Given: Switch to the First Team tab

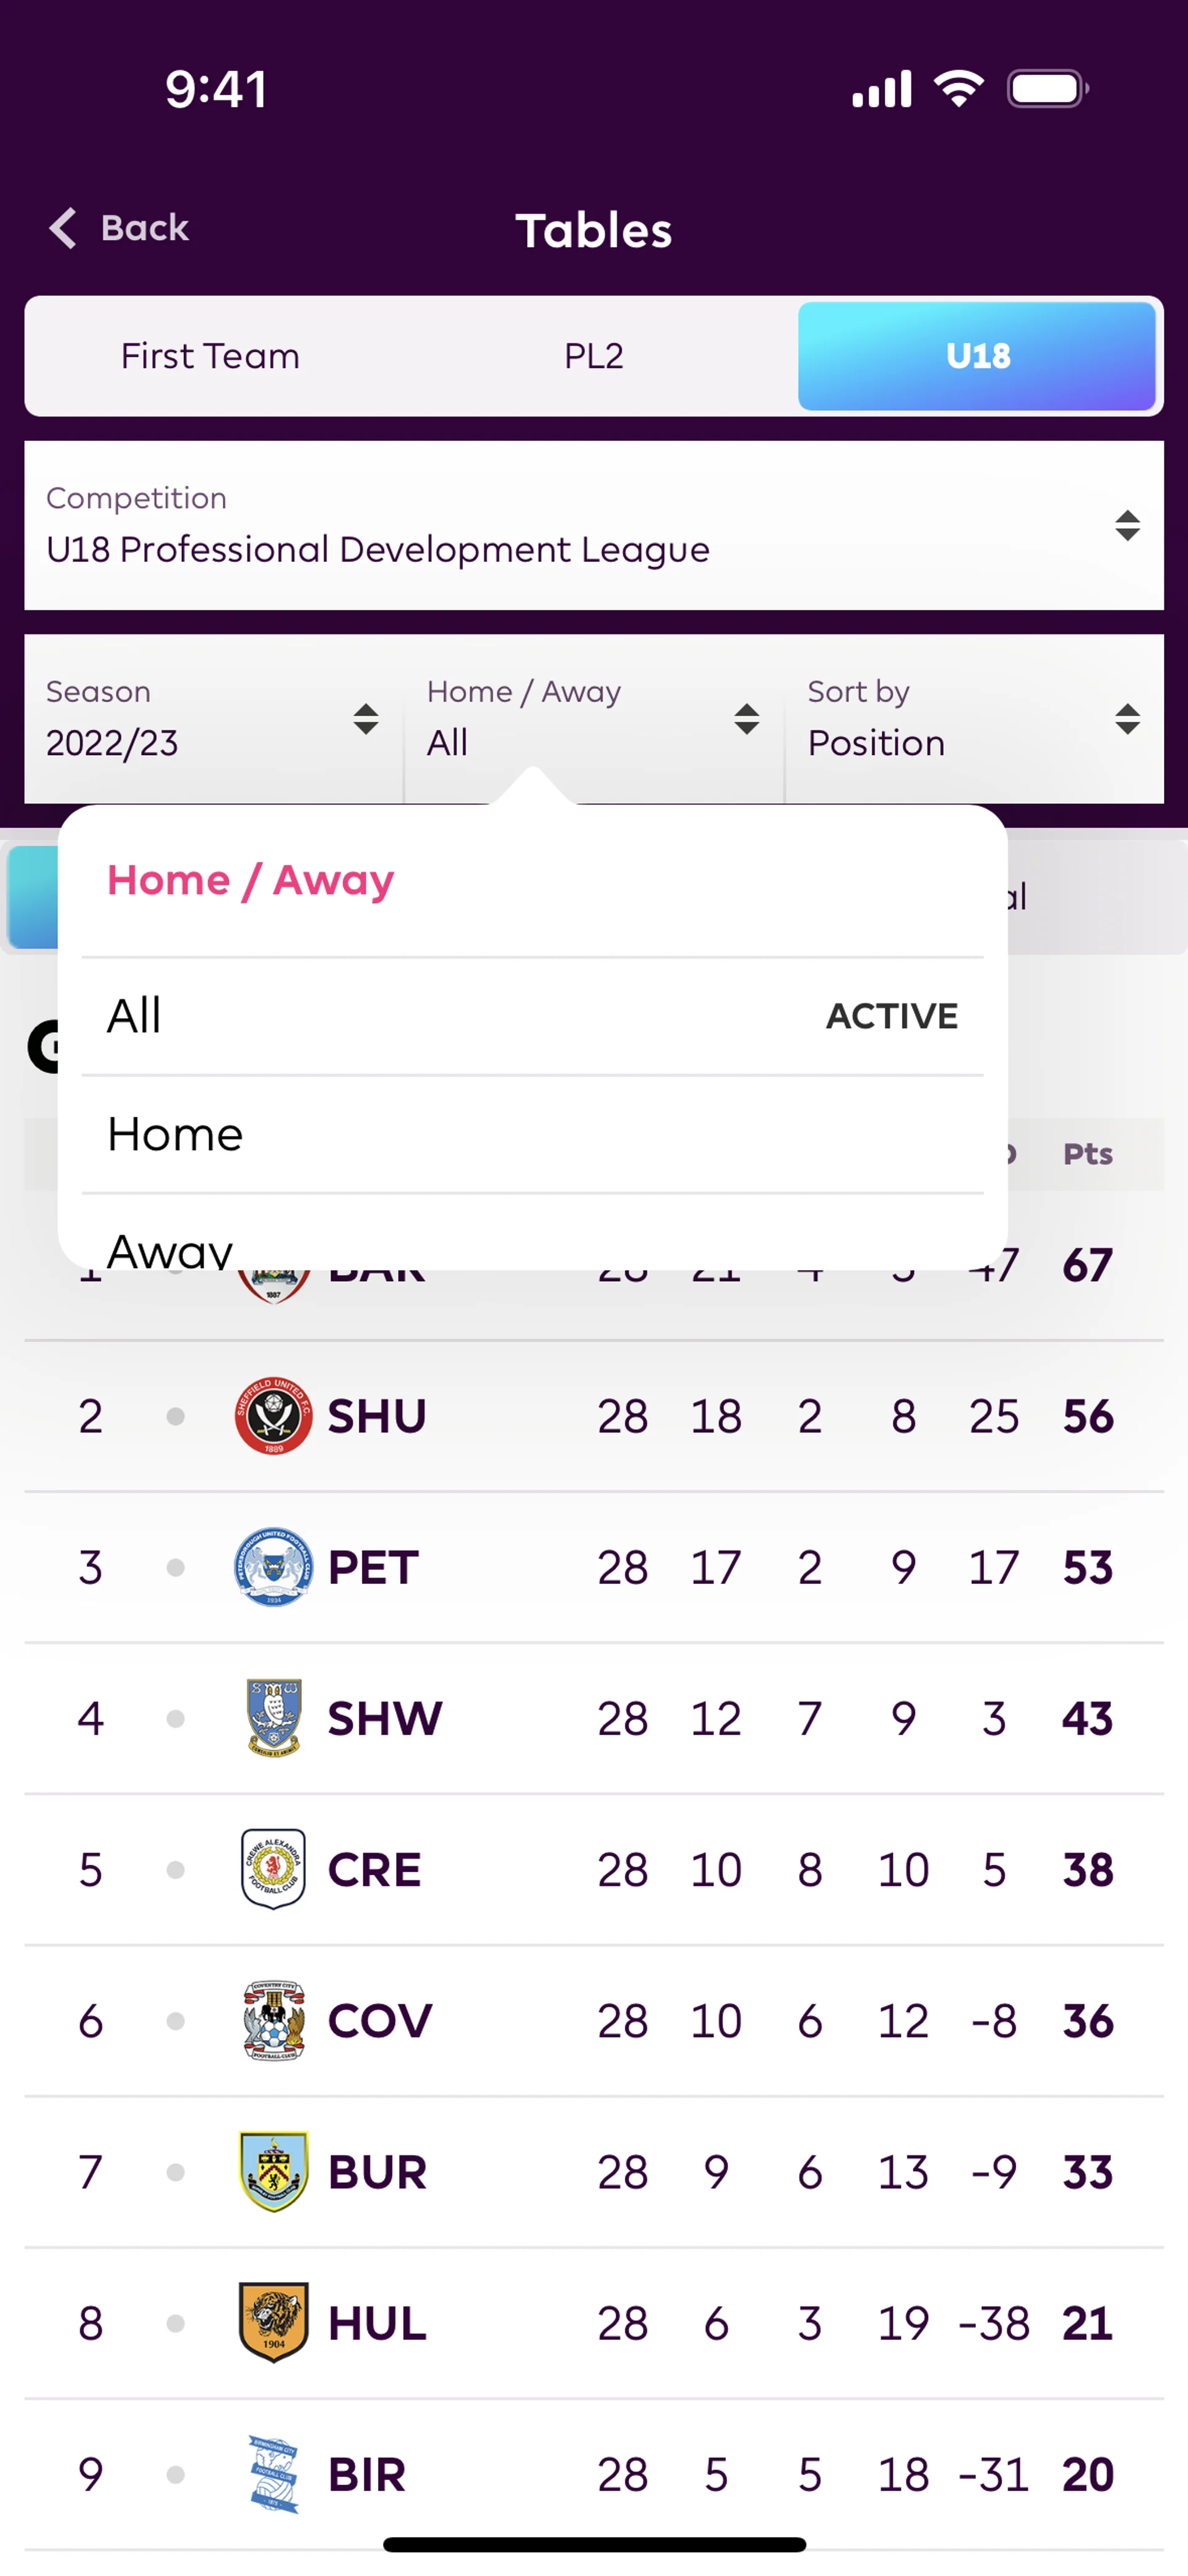Looking at the screenshot, I should tap(210, 356).
